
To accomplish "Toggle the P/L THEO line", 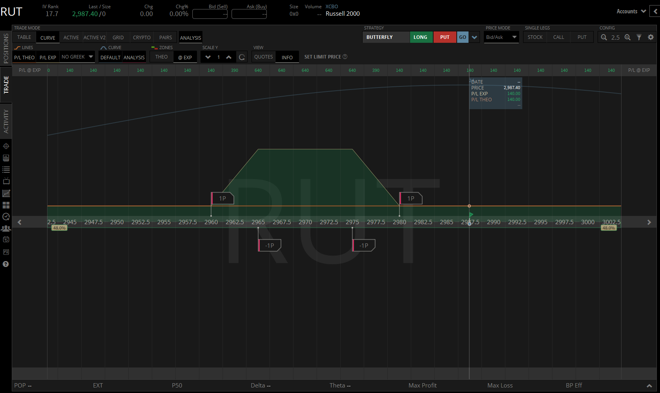I will (24, 57).
